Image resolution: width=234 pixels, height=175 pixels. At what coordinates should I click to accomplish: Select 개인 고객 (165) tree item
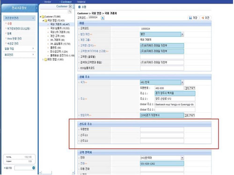(57, 36)
